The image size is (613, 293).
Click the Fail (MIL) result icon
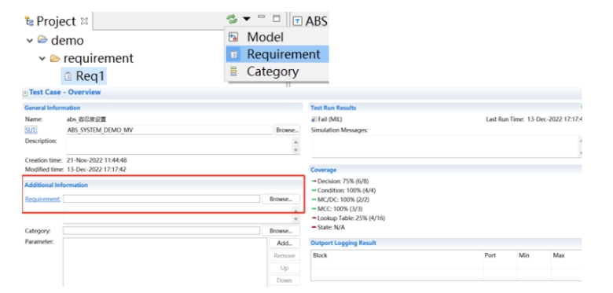[x=314, y=119]
